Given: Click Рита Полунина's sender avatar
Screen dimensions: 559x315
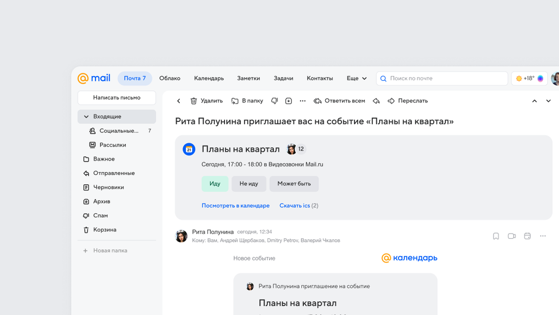Looking at the screenshot, I should pos(181,236).
